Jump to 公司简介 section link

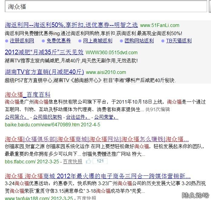pos(17,117)
